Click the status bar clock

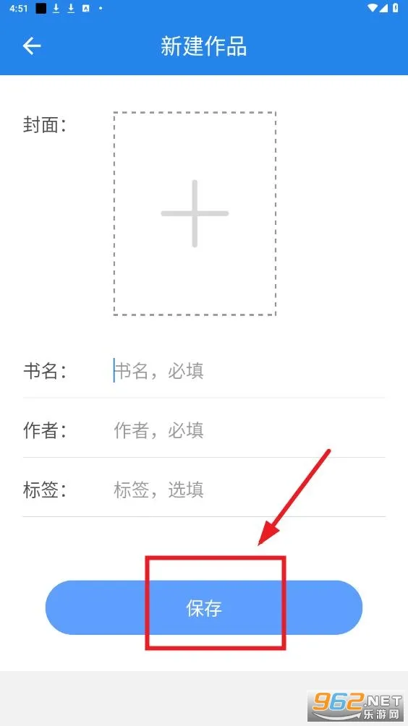pyautogui.click(x=19, y=9)
